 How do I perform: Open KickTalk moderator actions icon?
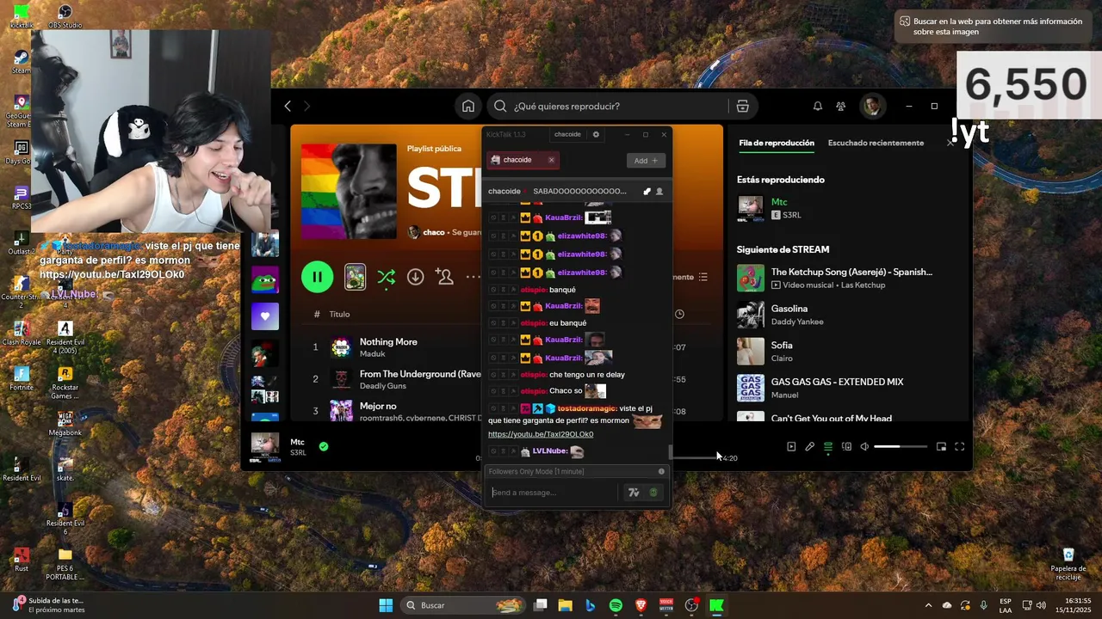tap(647, 191)
